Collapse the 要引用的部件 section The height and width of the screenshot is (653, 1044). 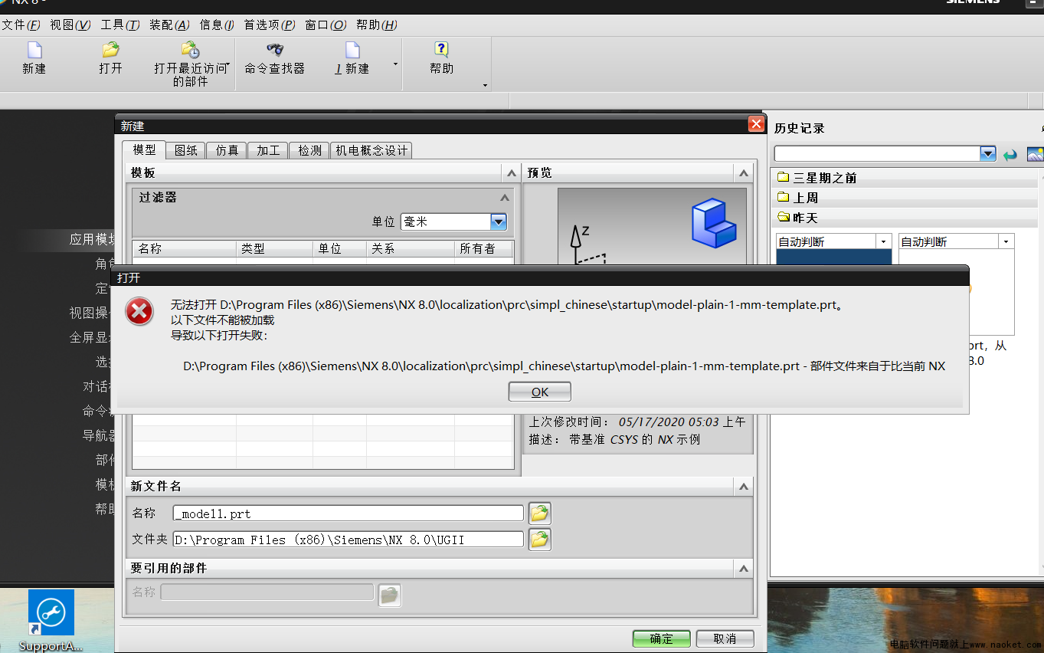(742, 569)
